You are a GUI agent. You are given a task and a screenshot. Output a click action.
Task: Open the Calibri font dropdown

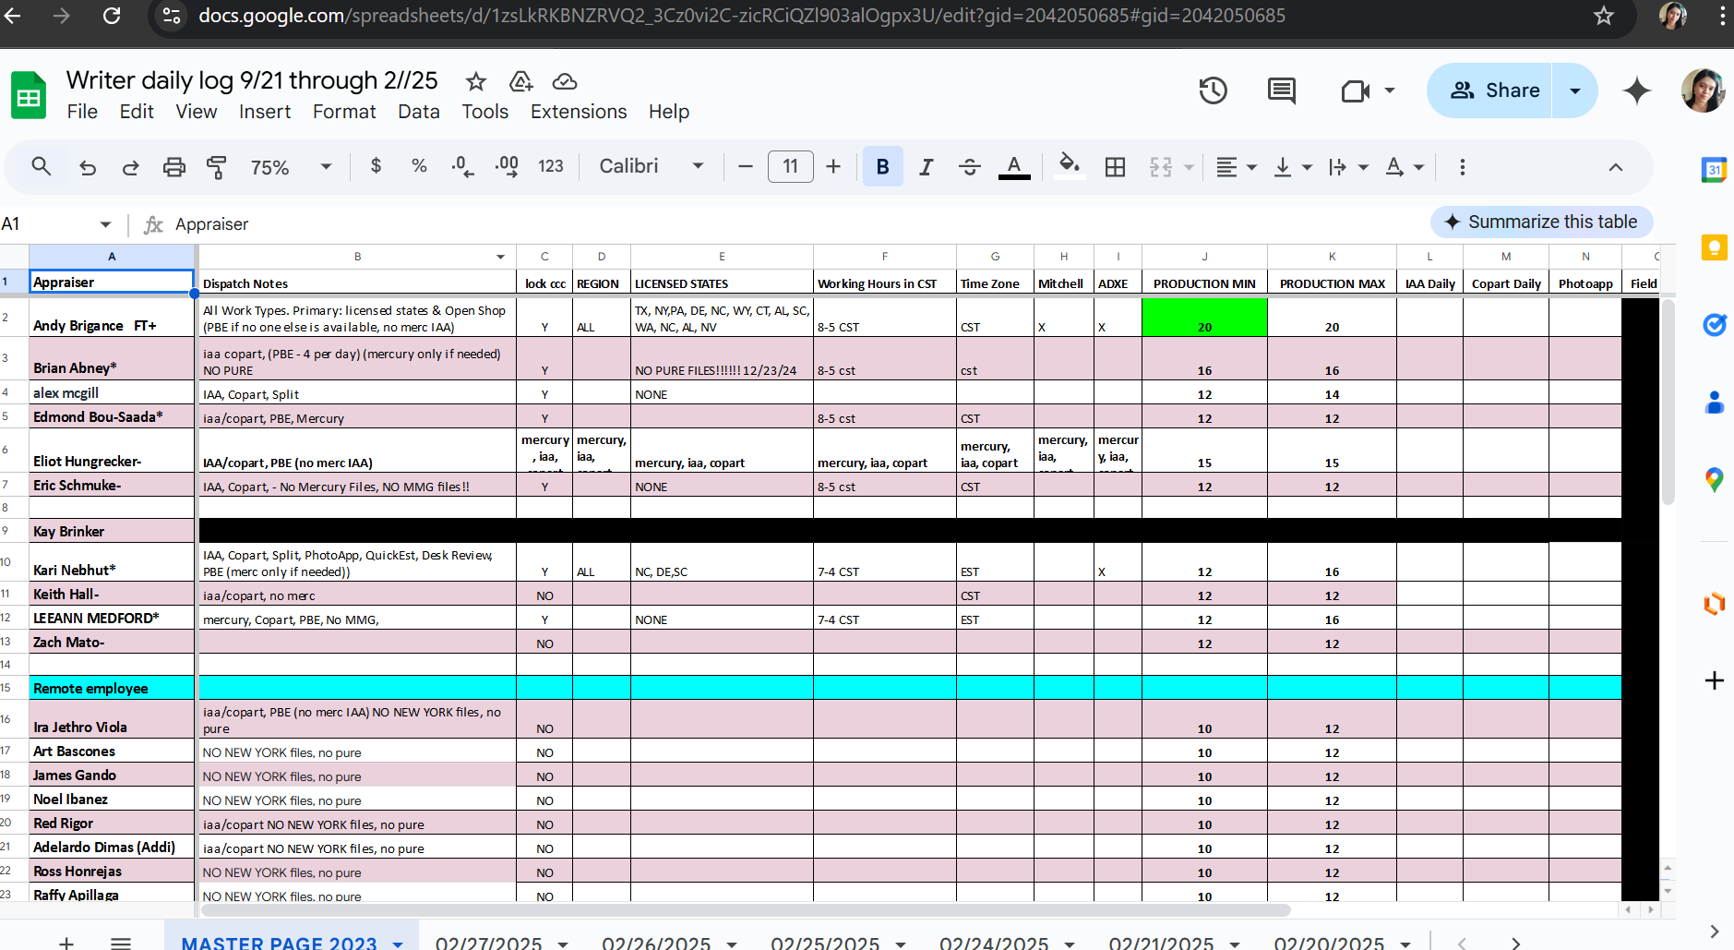pos(652,166)
